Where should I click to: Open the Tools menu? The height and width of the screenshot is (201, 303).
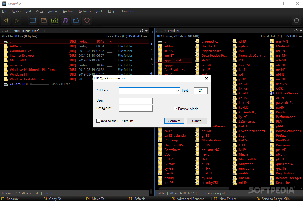pyautogui.click(x=100, y=11)
